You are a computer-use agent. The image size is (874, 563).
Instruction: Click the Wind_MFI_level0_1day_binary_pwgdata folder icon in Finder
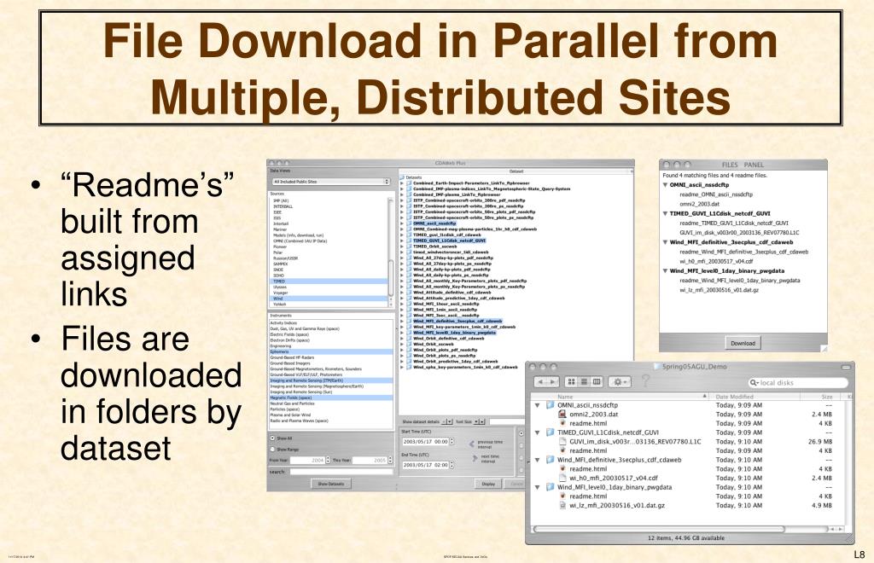pos(551,487)
